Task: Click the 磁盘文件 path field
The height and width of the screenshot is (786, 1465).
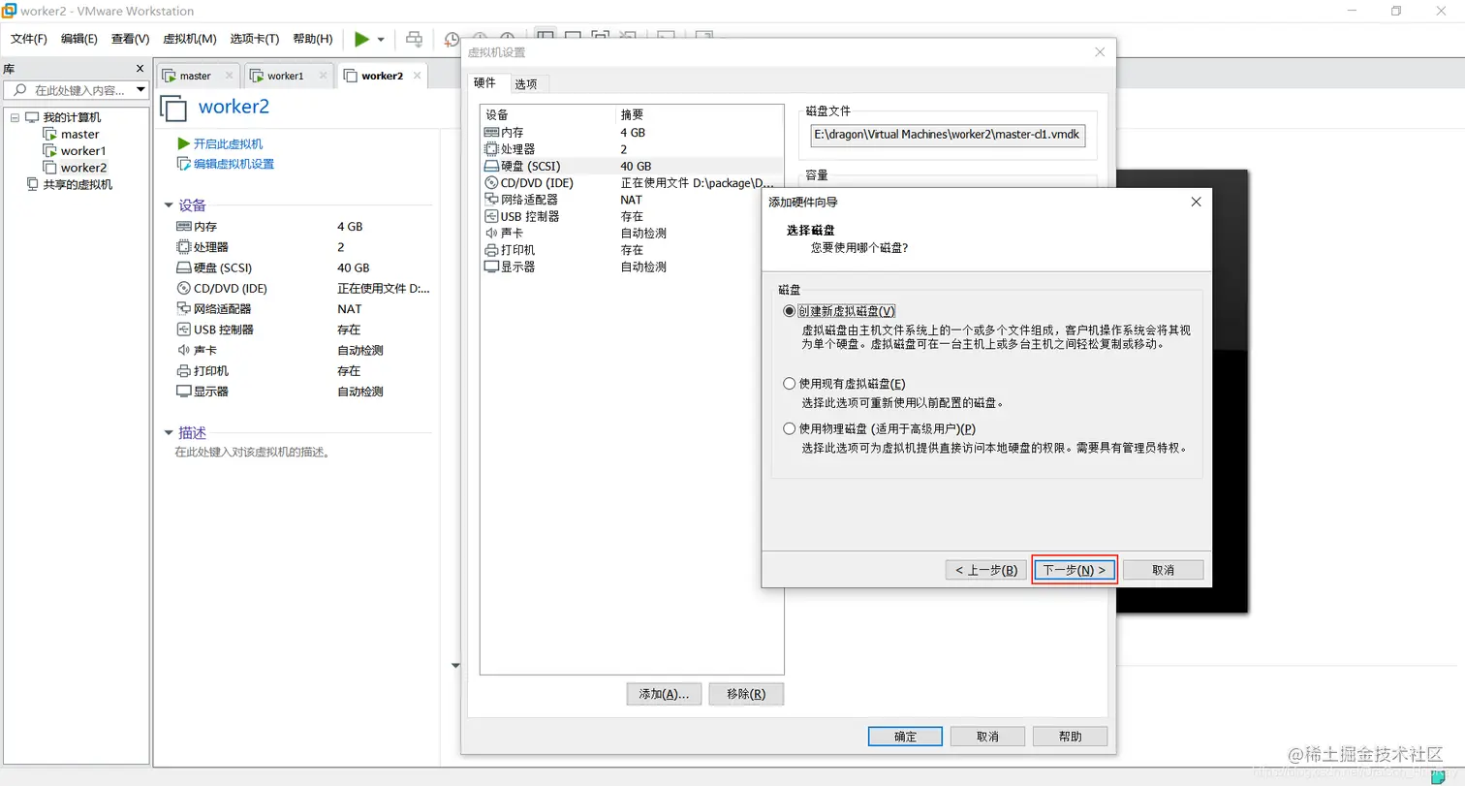Action: (x=948, y=136)
